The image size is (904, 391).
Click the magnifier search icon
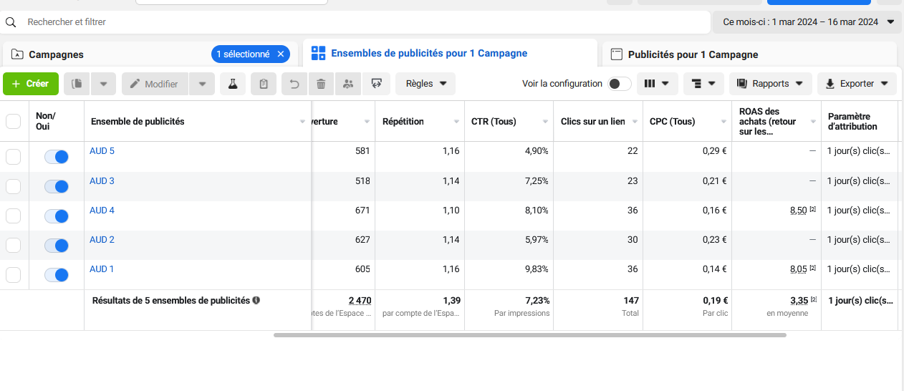pyautogui.click(x=11, y=22)
